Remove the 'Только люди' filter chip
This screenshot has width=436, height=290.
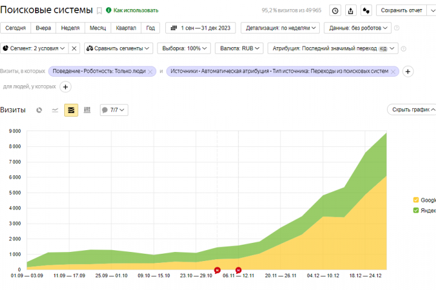pos(150,72)
